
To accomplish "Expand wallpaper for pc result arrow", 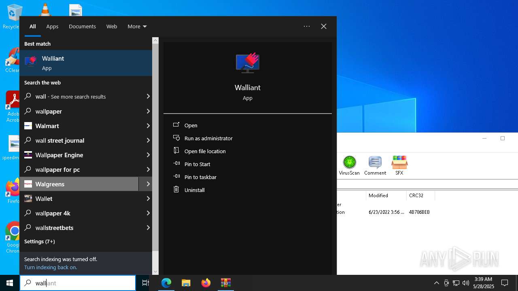I will [x=148, y=169].
